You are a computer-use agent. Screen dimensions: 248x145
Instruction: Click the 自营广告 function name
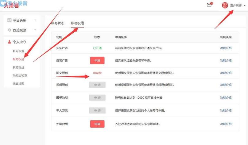pos(62,60)
